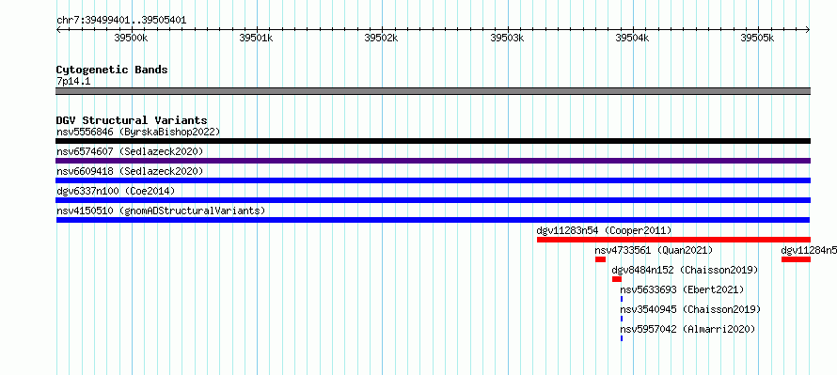Image resolution: width=837 pixels, height=375 pixels.
Task: Click the small red nsv4733561 bar
Action: pos(601,259)
